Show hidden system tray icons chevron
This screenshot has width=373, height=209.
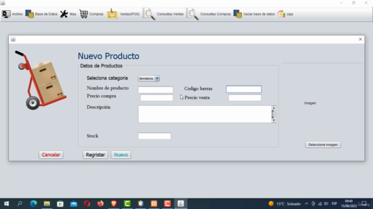[307, 204]
